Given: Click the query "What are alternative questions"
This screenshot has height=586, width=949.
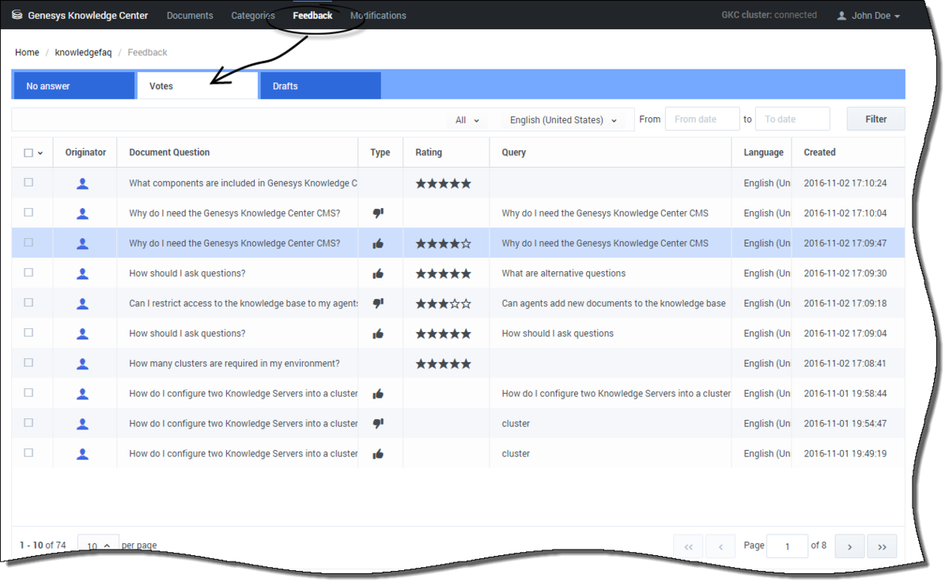Looking at the screenshot, I should (x=564, y=274).
